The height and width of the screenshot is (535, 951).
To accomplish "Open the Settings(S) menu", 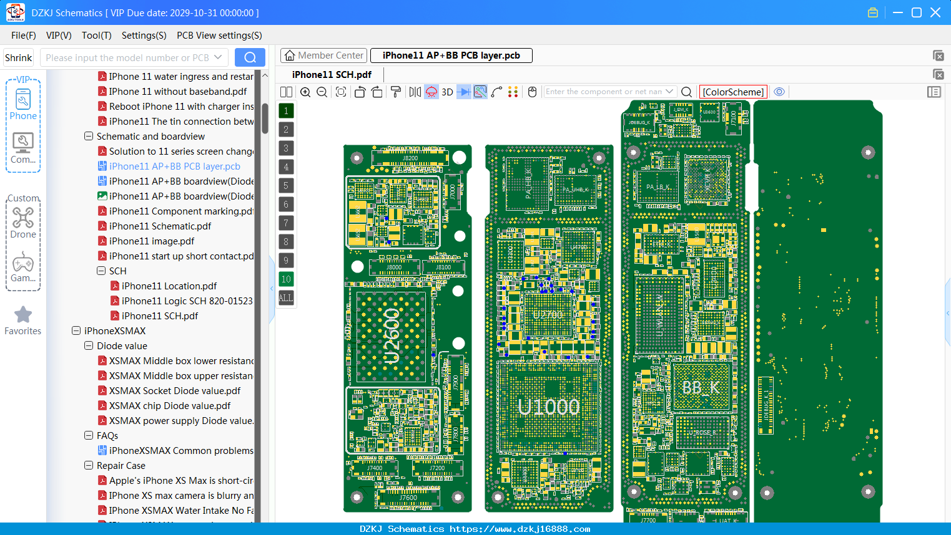I will click(144, 36).
